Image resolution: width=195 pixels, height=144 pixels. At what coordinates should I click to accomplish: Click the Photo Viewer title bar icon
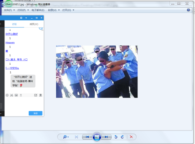[3, 4]
